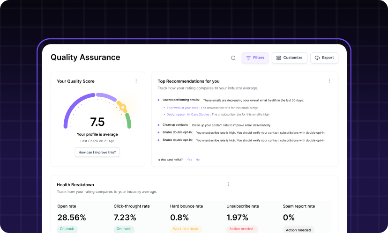Viewport: 388px width, 233px height.
Task: Answer No to card helpful question
Action: (197, 160)
